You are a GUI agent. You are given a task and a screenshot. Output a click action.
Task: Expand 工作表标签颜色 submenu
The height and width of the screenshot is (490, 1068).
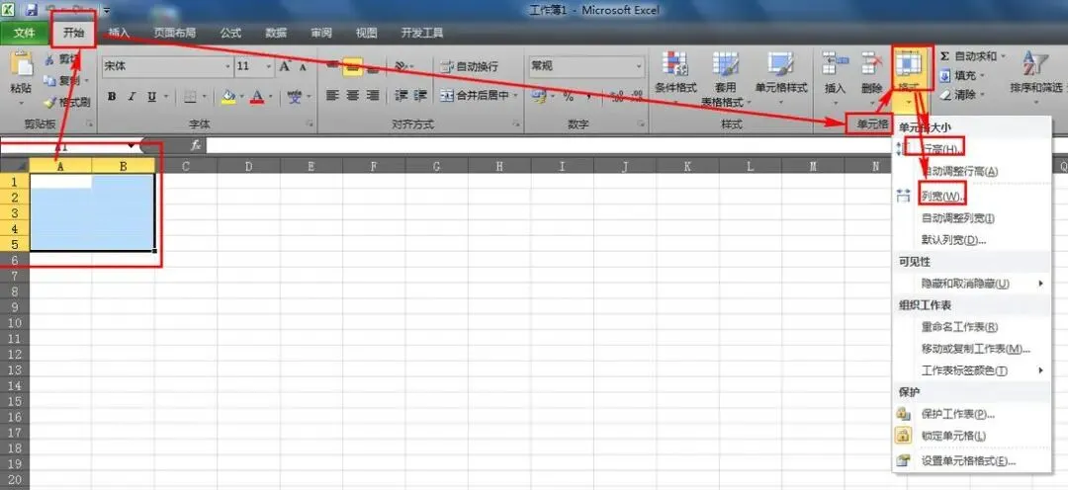click(x=971, y=370)
